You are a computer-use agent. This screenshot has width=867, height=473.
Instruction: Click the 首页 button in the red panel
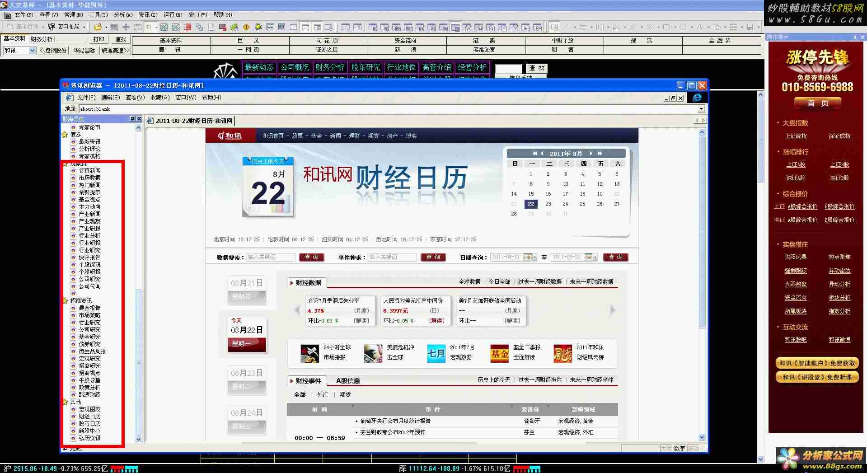point(818,103)
